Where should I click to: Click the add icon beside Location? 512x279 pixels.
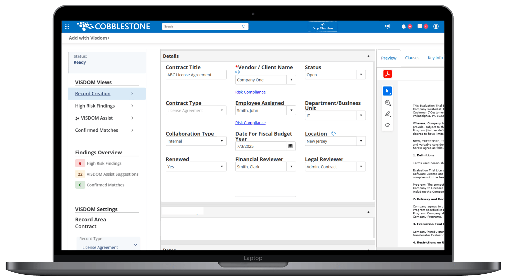pos(333,133)
